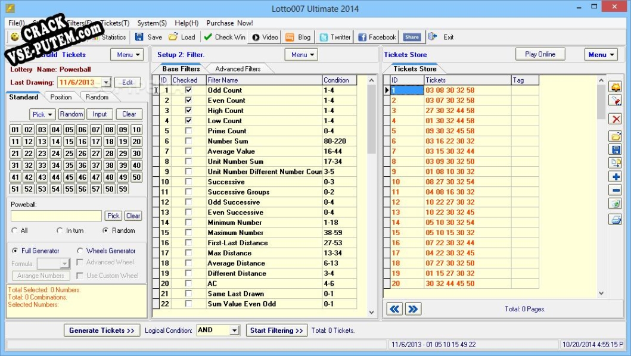Go to next tickets page arrow
This screenshot has width=631, height=356.
pos(413,309)
